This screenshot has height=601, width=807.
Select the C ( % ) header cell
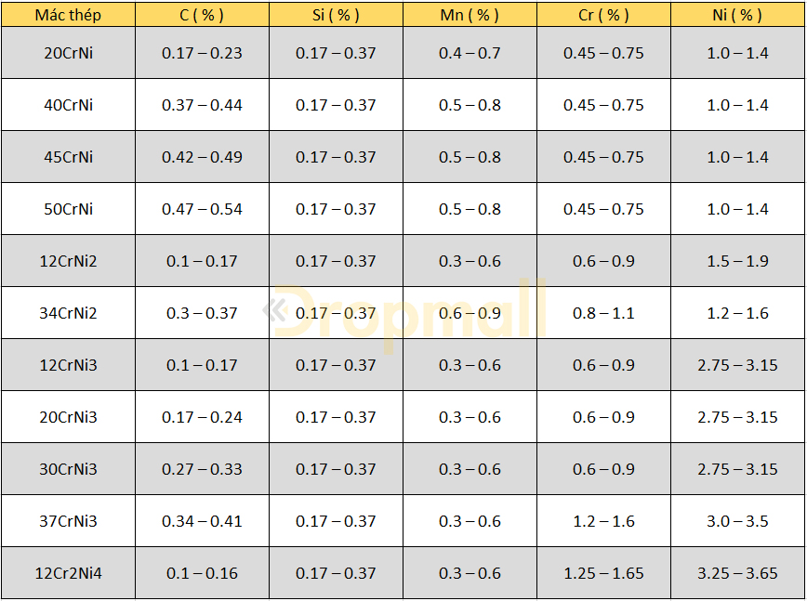202,15
